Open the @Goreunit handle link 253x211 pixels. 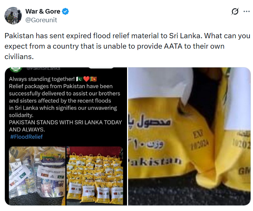click(x=41, y=20)
